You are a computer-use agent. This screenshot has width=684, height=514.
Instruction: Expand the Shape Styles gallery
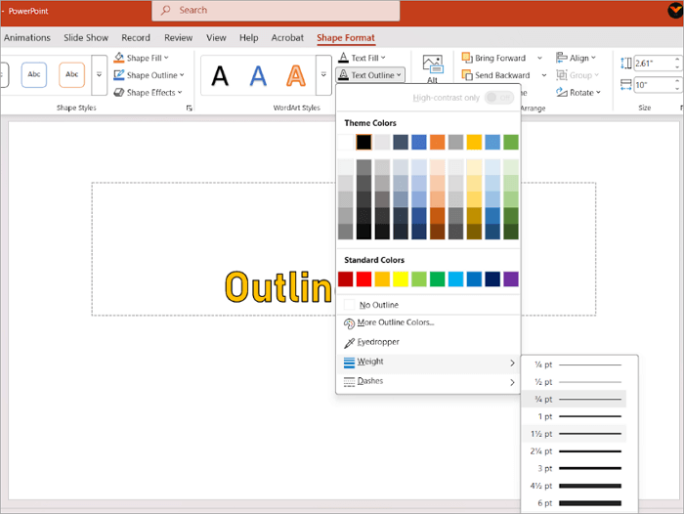click(x=99, y=75)
